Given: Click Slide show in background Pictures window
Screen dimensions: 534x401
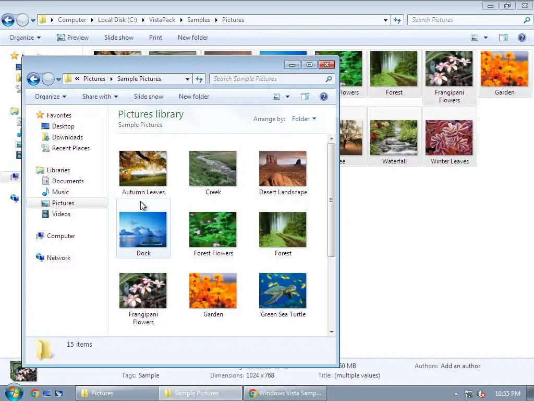Looking at the screenshot, I should (x=119, y=38).
